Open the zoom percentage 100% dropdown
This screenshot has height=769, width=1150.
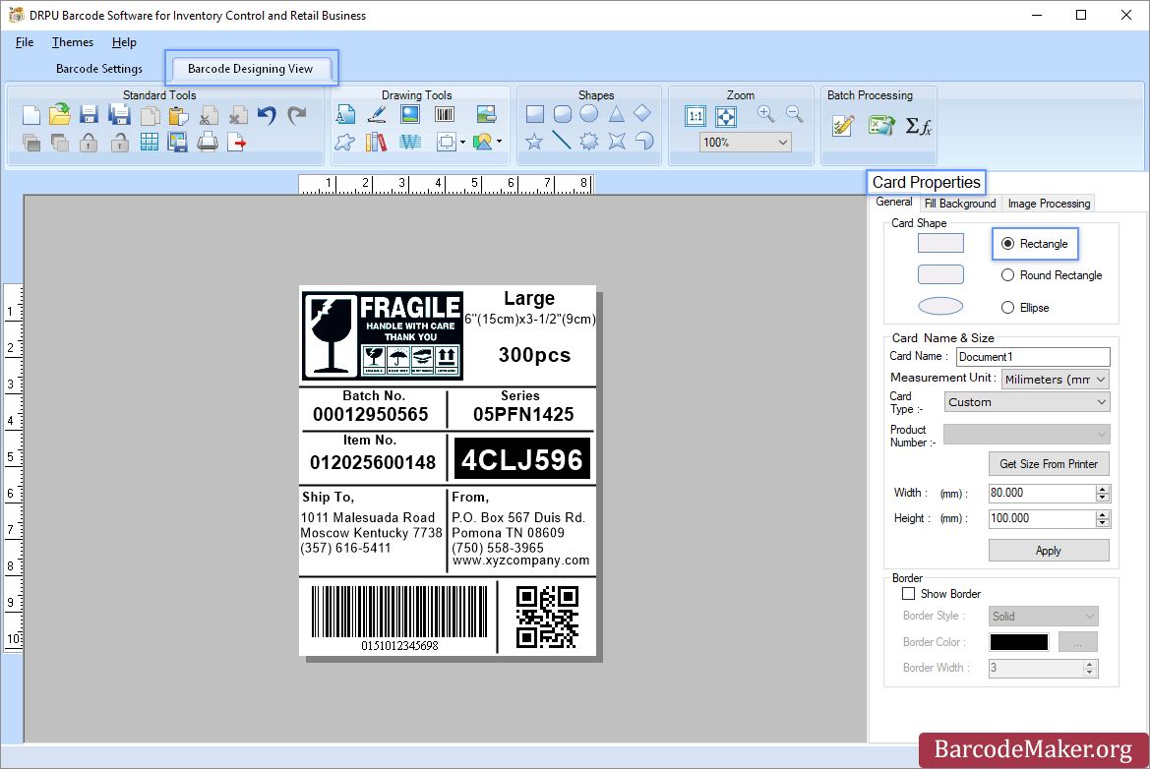pos(745,143)
